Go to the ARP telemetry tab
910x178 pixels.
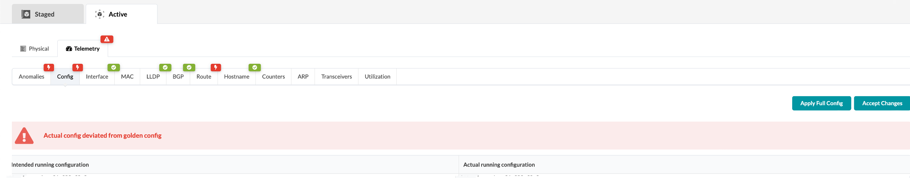point(303,77)
